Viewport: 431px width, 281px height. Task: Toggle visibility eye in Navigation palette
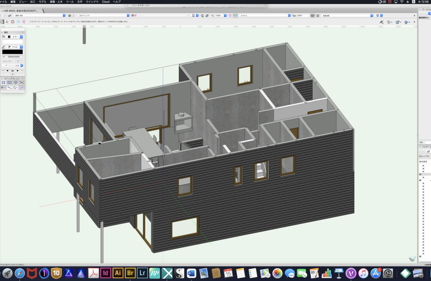pyautogui.click(x=420, y=174)
